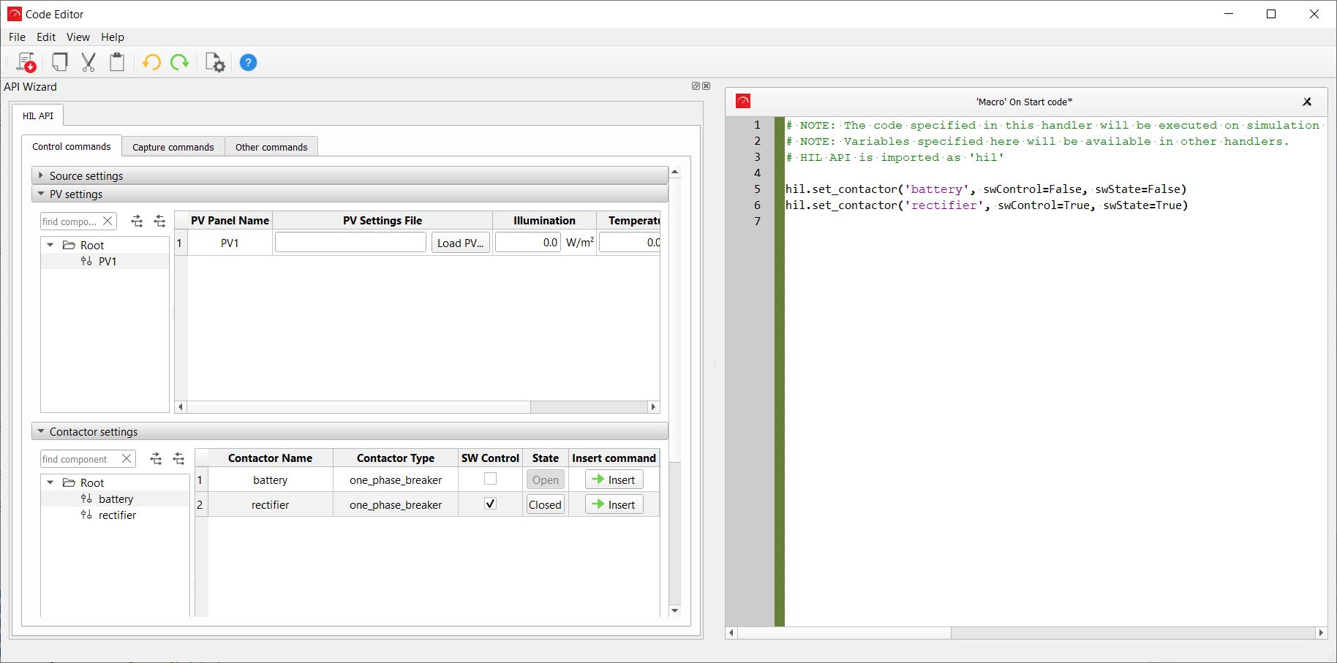Click the undo arrow icon
The width and height of the screenshot is (1337, 663).
pyautogui.click(x=151, y=63)
